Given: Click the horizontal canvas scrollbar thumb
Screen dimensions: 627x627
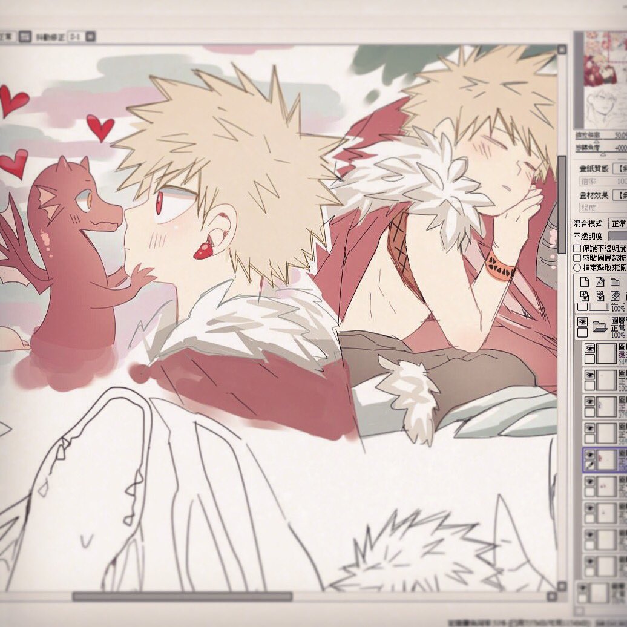Looking at the screenshot, I should click(x=182, y=597).
